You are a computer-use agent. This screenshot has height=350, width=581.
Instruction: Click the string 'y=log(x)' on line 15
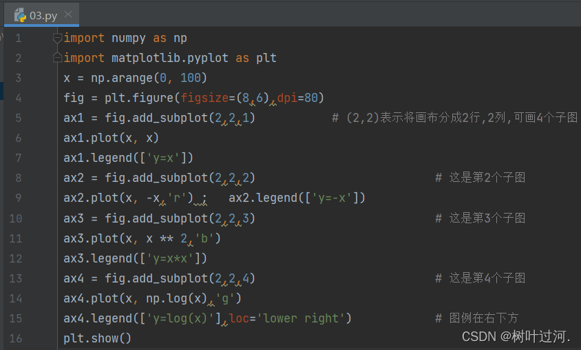coord(180,318)
